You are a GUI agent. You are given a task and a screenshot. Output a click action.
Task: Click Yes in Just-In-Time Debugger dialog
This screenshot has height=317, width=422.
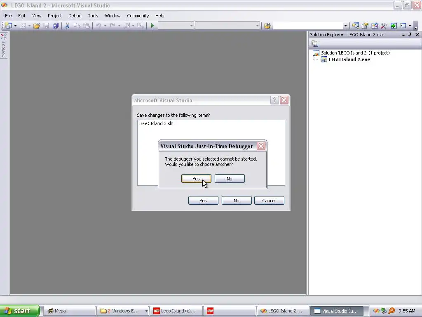click(x=196, y=179)
